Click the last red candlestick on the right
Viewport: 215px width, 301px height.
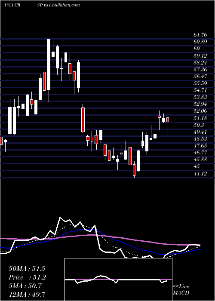(168, 120)
